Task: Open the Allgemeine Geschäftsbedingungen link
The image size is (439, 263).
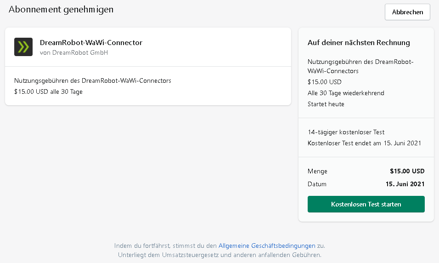Action: [267, 246]
